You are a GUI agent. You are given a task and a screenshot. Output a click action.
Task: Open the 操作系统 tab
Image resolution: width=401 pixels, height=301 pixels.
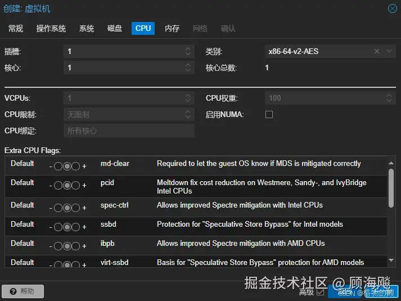click(51, 28)
